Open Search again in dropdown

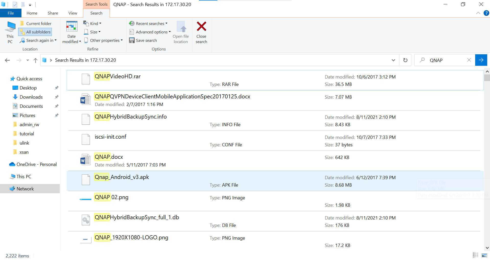tap(38, 40)
